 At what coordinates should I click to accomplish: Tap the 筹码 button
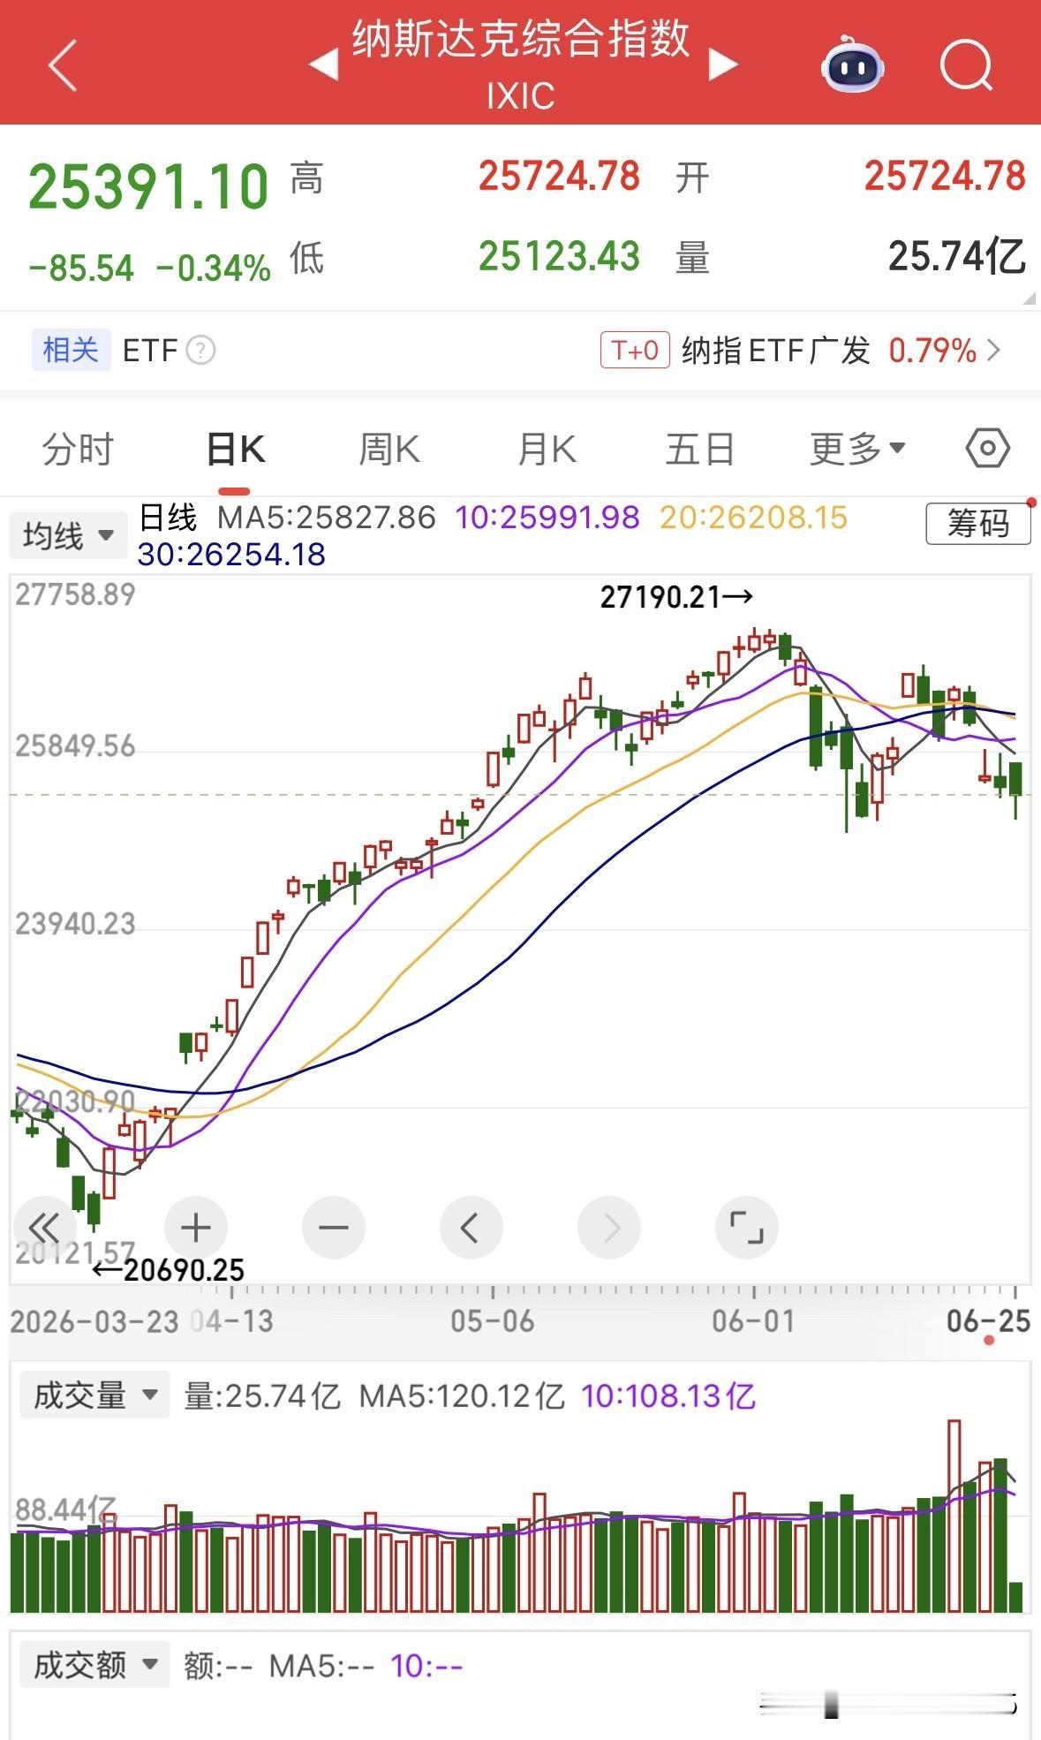coord(978,524)
